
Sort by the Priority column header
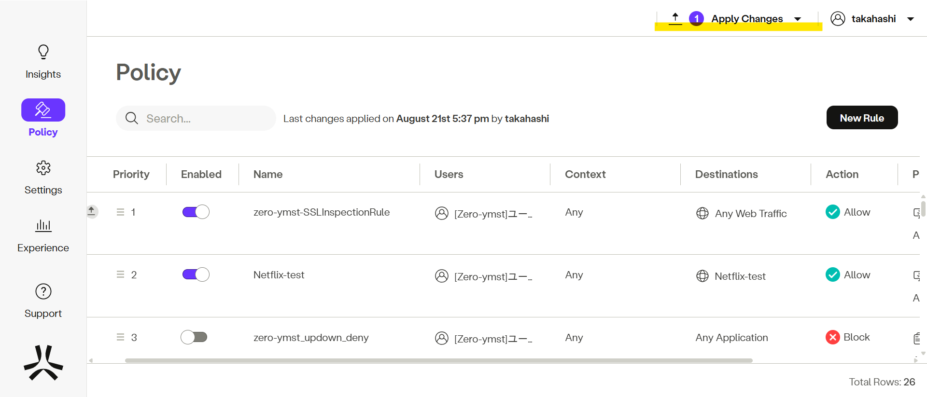click(x=131, y=174)
